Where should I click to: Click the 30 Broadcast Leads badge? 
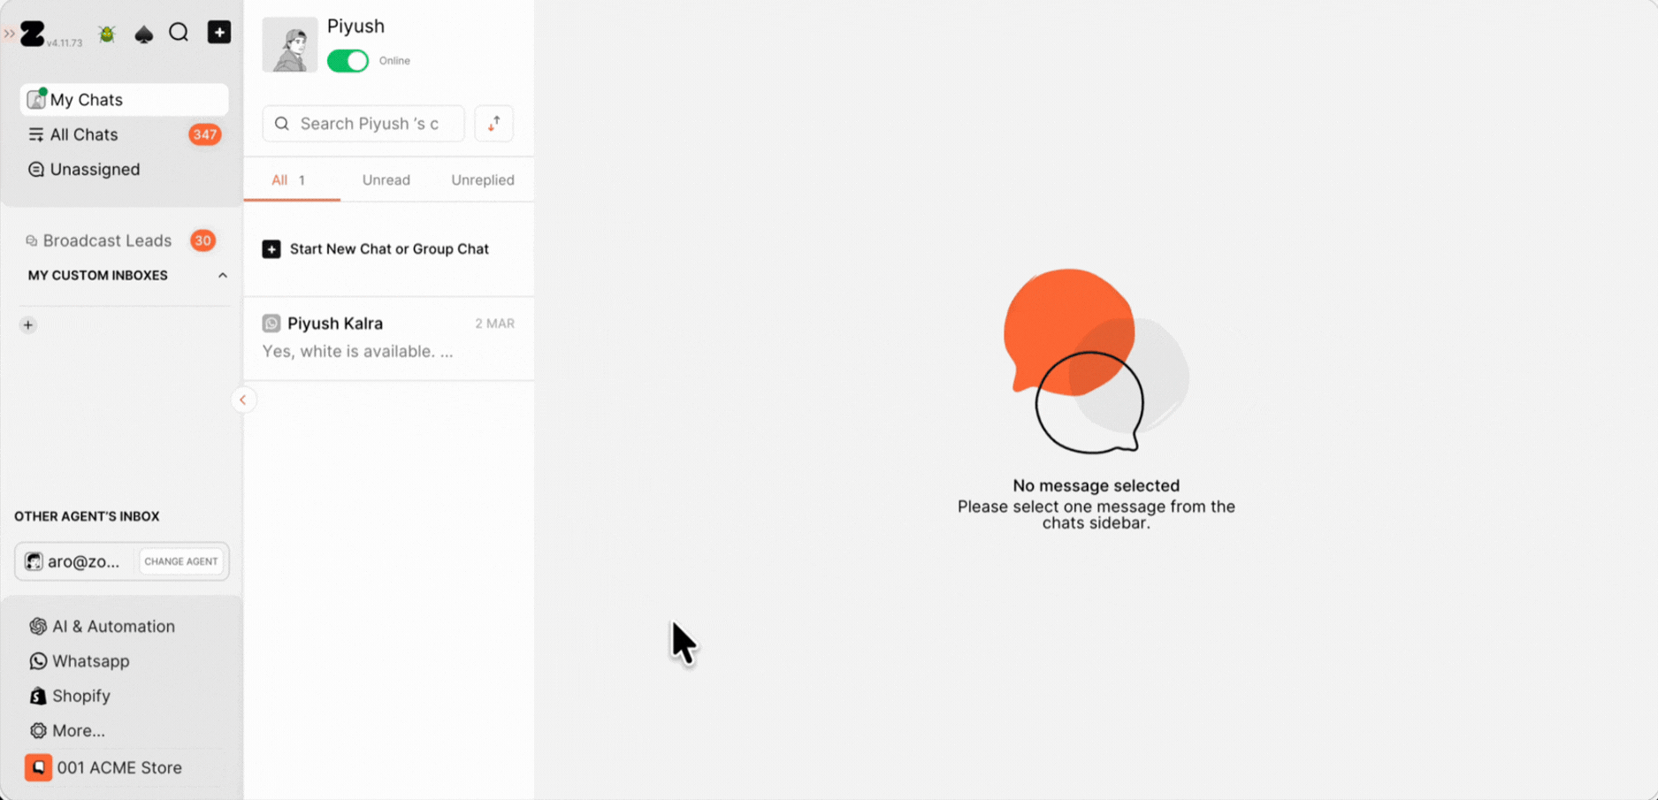pos(202,240)
